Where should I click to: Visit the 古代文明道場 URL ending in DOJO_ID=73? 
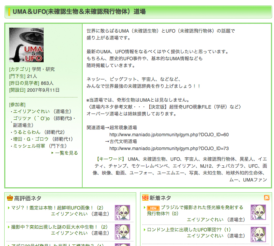point(169,149)
